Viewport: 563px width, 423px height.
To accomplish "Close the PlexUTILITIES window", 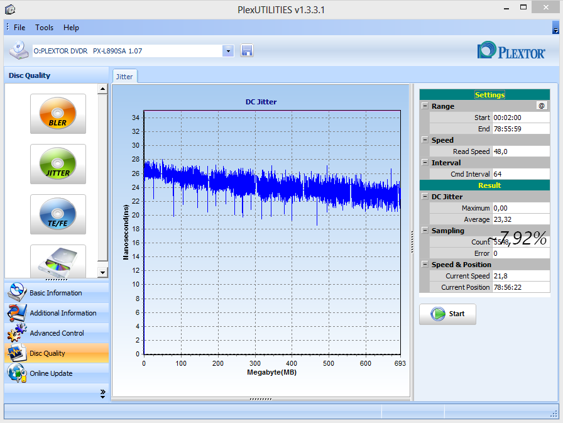I will (546, 8).
